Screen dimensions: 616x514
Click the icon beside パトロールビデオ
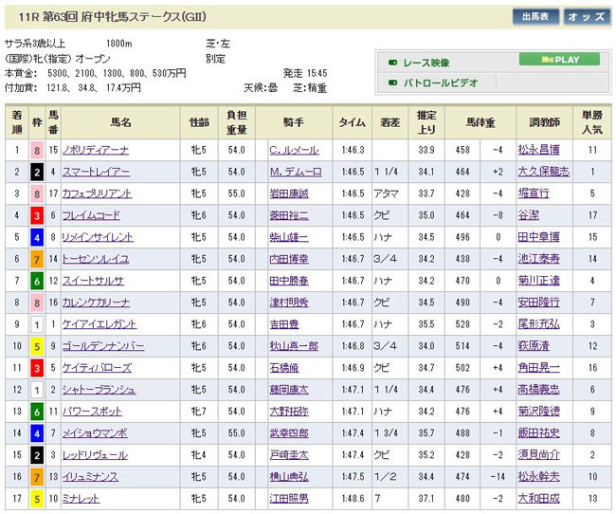pyautogui.click(x=391, y=83)
